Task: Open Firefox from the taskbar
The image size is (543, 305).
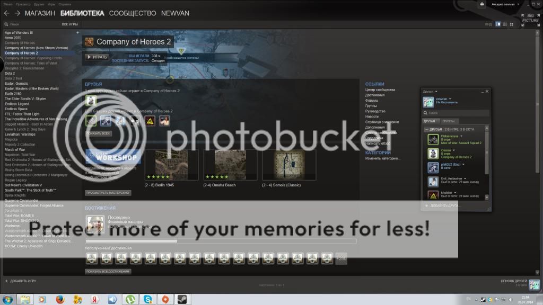Action: pyautogui.click(x=60, y=299)
